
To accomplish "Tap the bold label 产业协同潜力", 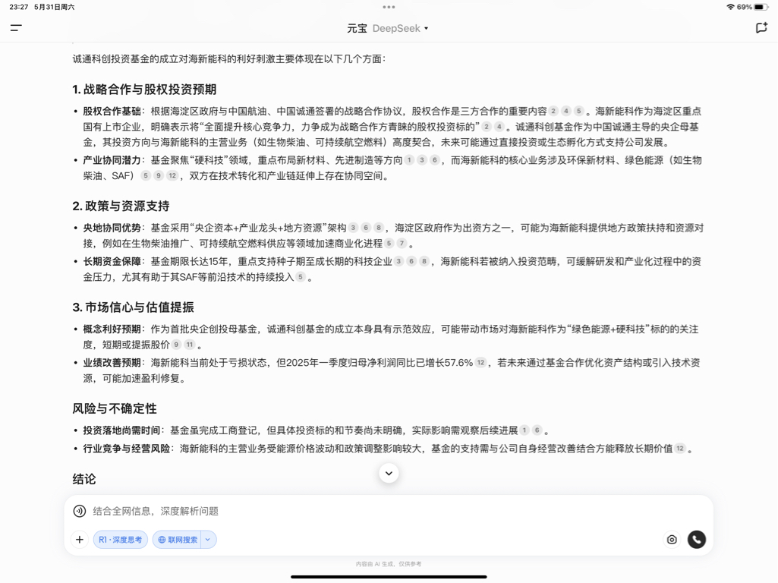I will pyautogui.click(x=112, y=159).
